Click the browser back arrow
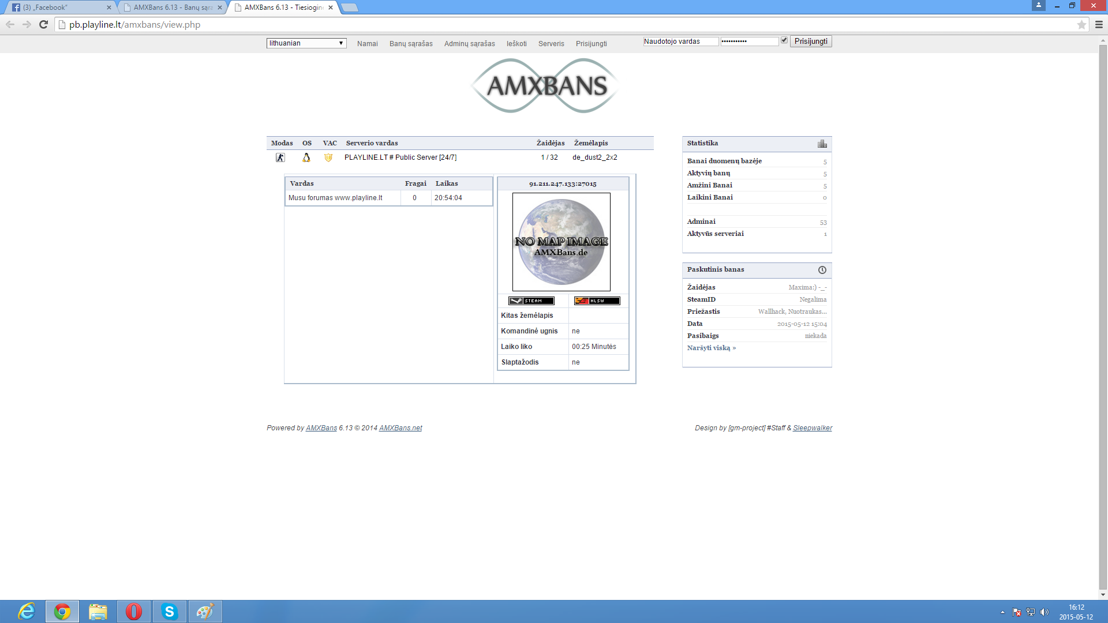This screenshot has height=623, width=1108. pyautogui.click(x=10, y=24)
